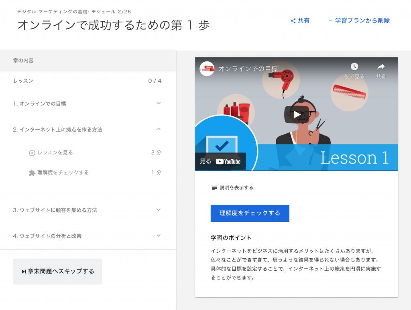Image resolution: width=411 pixels, height=310 pixels.
Task: Collapse lesson 2 インターネット上に拠点を作る方法 chevron
Action: 159,129
